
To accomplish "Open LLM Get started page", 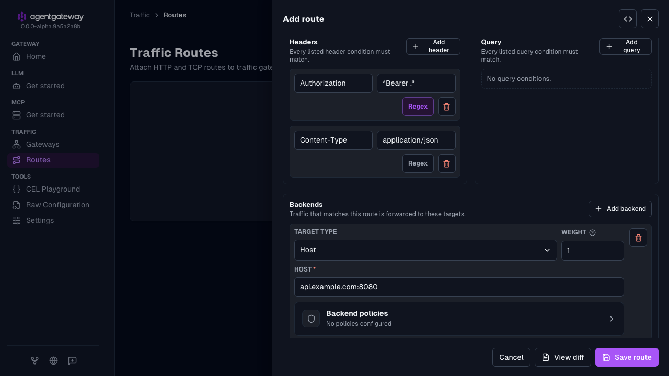I will click(x=53, y=86).
